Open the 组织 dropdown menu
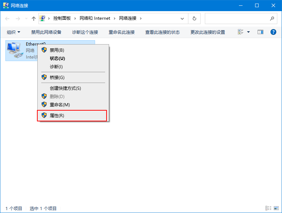282x213 pixels. point(14,32)
